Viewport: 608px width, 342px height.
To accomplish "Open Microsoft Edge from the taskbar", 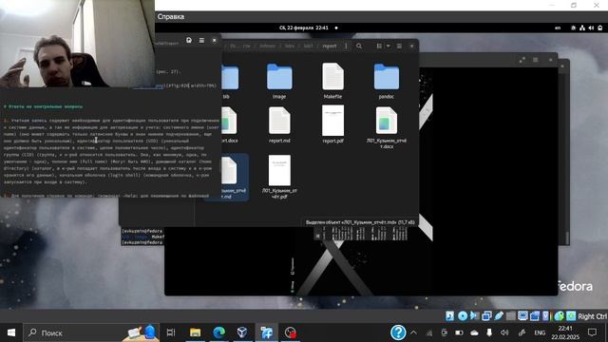I will [x=218, y=332].
